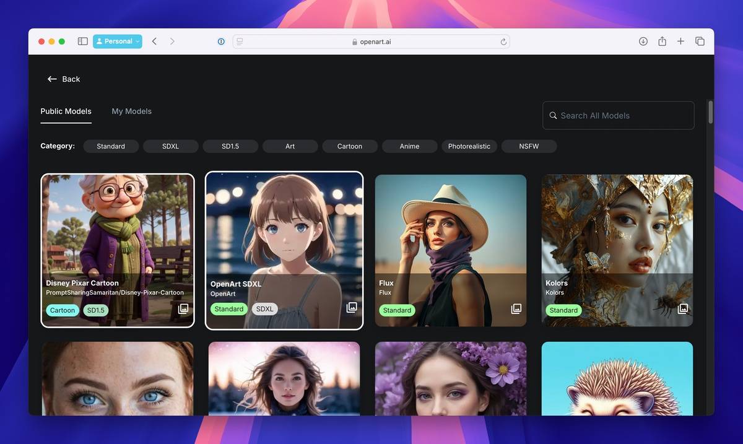Filter by SD1.5 category
Image resolution: width=743 pixels, height=444 pixels.
click(x=230, y=146)
